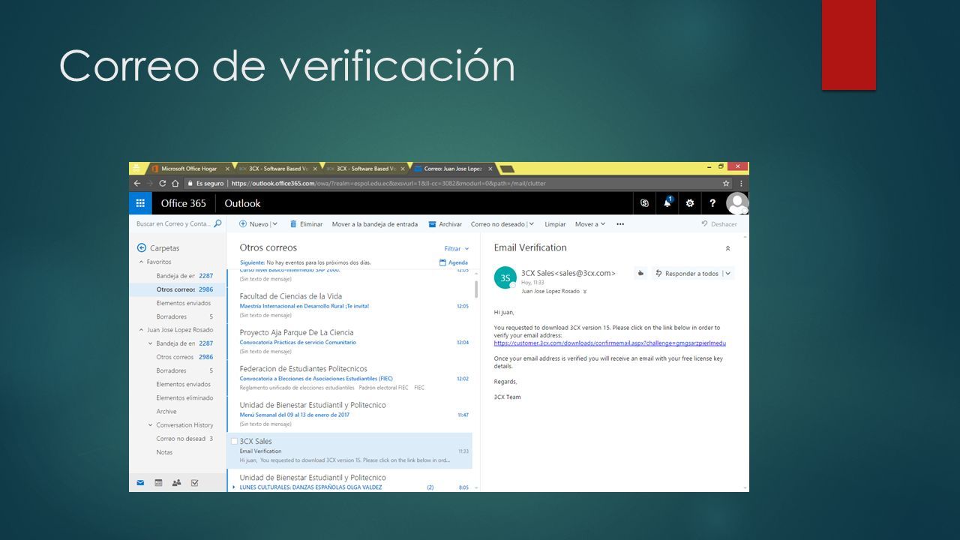Switch to the Correo: Juan Jose Lopez tab
This screenshot has height=540, width=960.
coord(452,169)
